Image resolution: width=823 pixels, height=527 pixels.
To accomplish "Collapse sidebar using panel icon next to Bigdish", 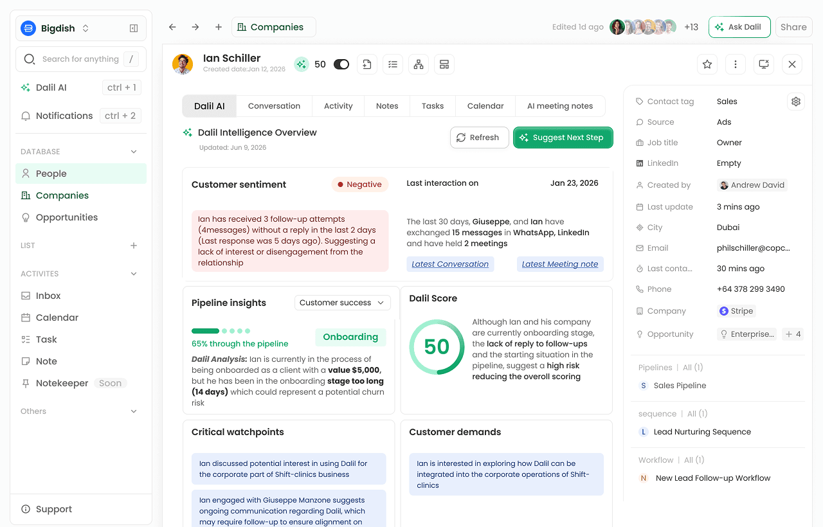I will point(134,28).
